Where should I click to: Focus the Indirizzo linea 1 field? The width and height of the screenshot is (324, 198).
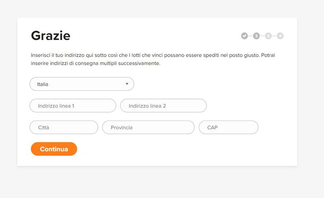pos(73,105)
